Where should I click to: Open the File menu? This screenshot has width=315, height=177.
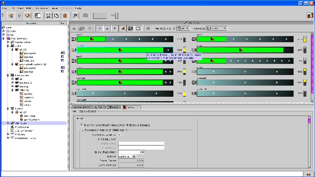[5, 8]
